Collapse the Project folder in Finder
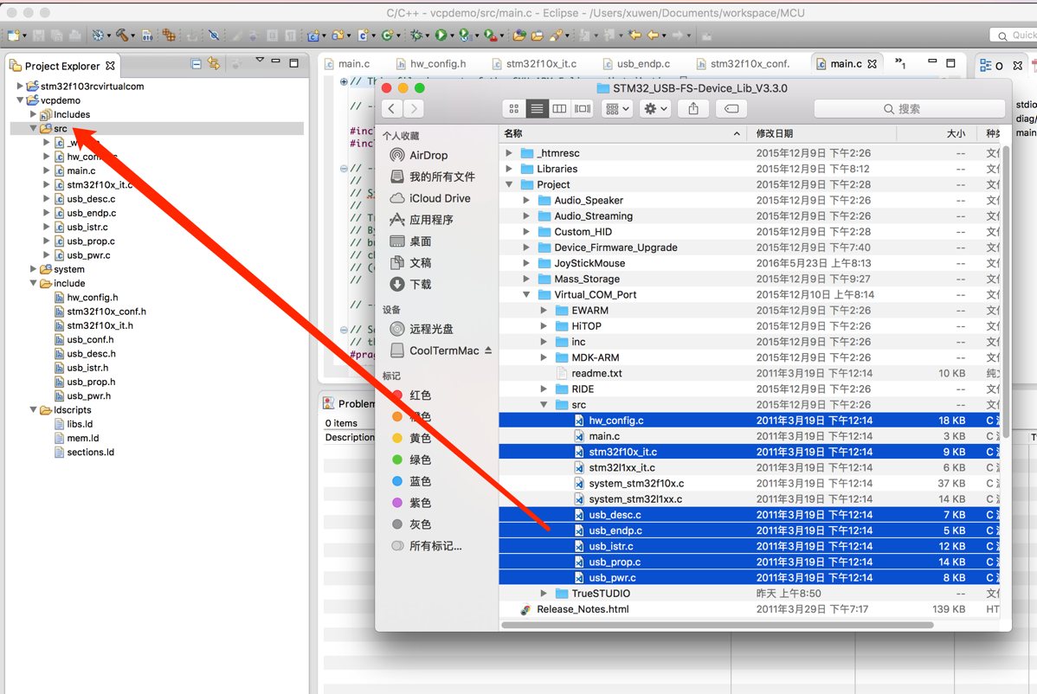The width and height of the screenshot is (1037, 694). pos(509,184)
